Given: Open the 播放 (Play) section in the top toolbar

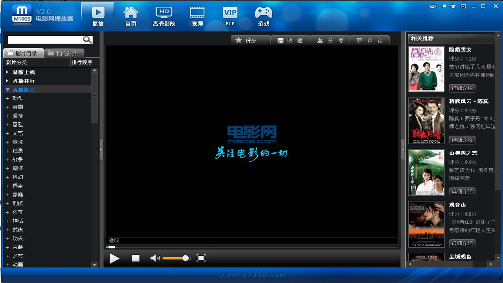Looking at the screenshot, I should tap(98, 16).
